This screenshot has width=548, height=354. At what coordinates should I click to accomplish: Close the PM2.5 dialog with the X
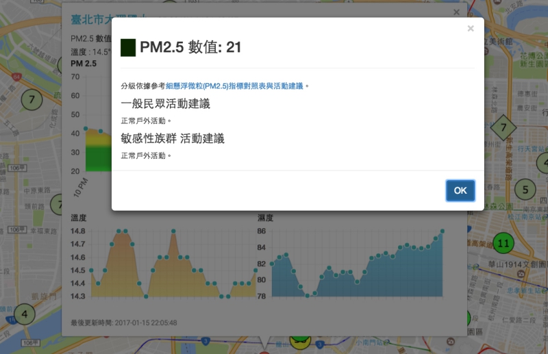pos(470,29)
